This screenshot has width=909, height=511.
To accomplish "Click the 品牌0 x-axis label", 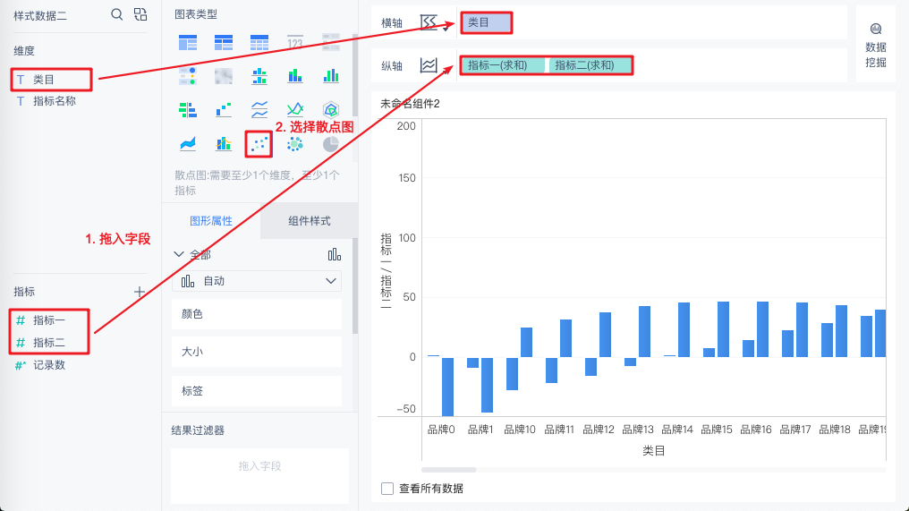I will click(441, 430).
